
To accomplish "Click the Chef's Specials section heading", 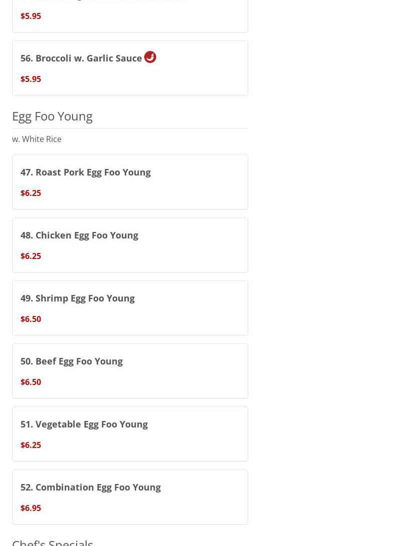I will pyautogui.click(x=53, y=542).
